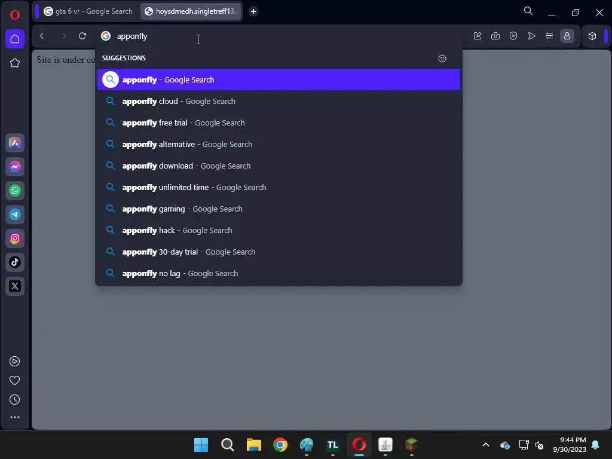Click the forward navigation arrow
Screen dimensions: 612x459
63,36
